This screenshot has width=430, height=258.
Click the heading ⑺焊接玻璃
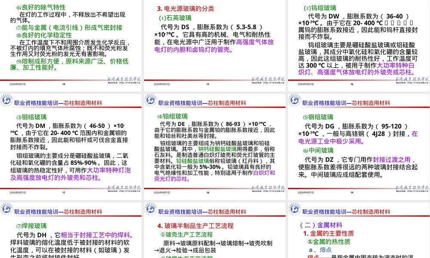pos(31,226)
